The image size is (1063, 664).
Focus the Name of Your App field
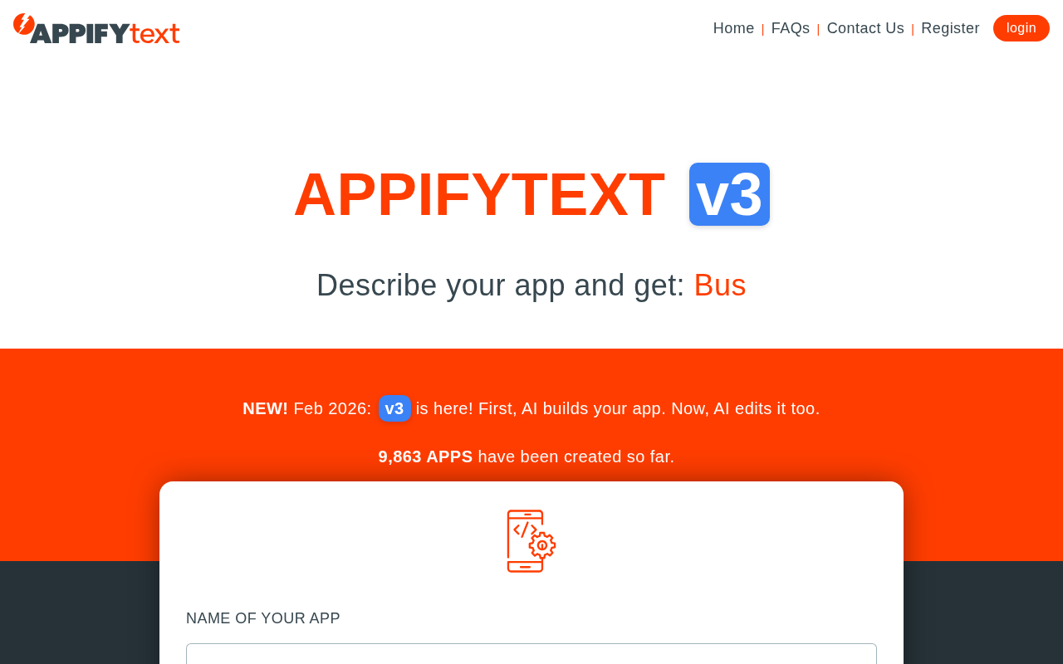[x=531, y=654]
